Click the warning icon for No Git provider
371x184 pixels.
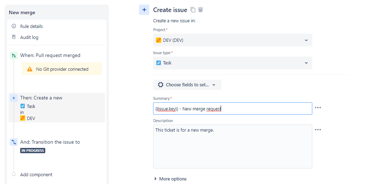coord(30,69)
